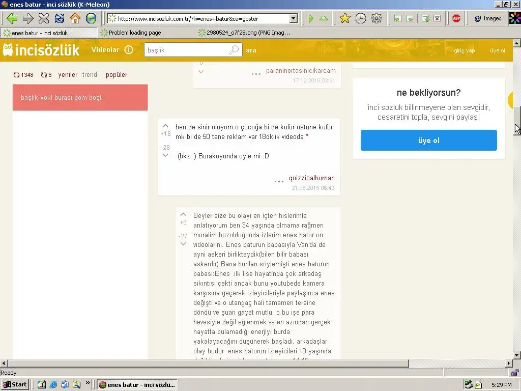Open three-dot menu for paraninortasinicikarcam entry
This screenshot has width=521, height=391.
pos(256,74)
